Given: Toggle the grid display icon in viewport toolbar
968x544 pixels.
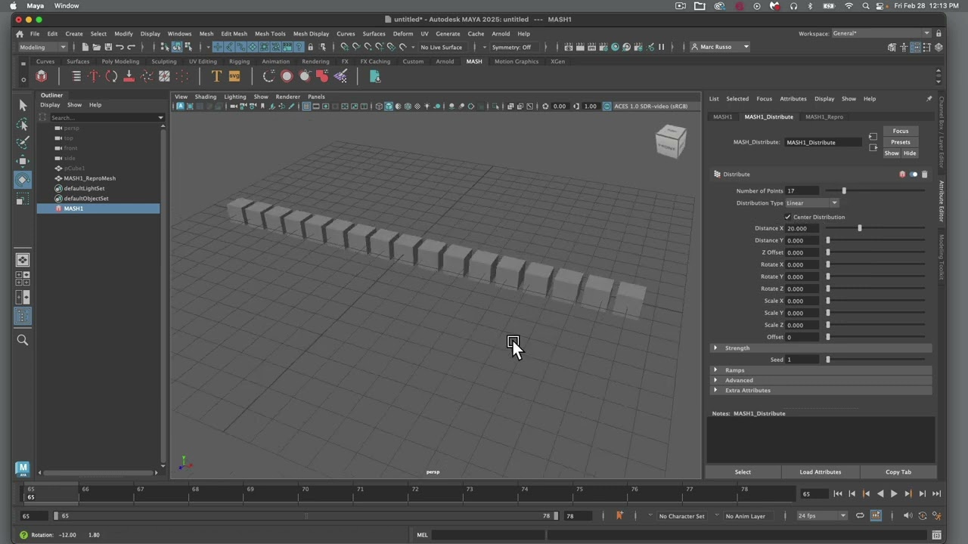Looking at the screenshot, I should (x=306, y=107).
